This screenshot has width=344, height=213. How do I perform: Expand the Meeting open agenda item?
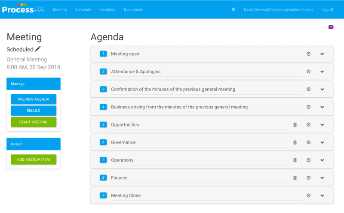[322, 54]
